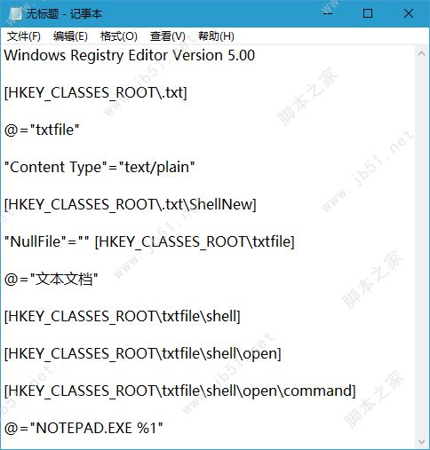The height and width of the screenshot is (450, 430).
Task: Open the 格式(O) menu
Action: point(119,36)
